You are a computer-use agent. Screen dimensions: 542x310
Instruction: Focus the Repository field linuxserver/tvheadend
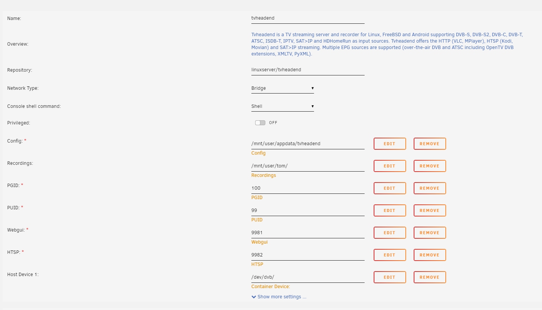[308, 70]
